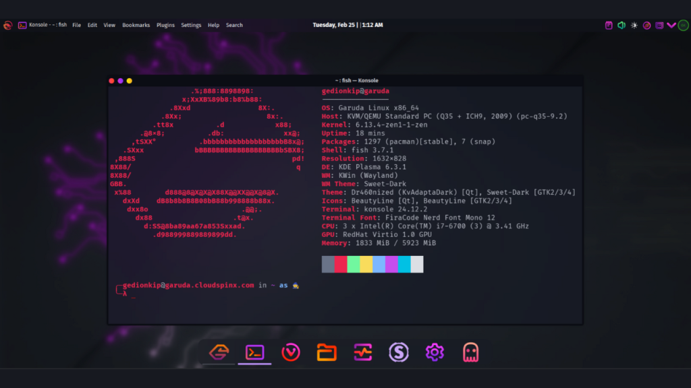Toggle night light via the brightness tray icon
Viewport: 691px width, 388px height.
[x=633, y=25]
